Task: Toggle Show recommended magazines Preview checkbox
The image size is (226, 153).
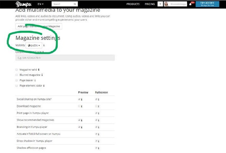Action: pyautogui.click(x=79, y=120)
